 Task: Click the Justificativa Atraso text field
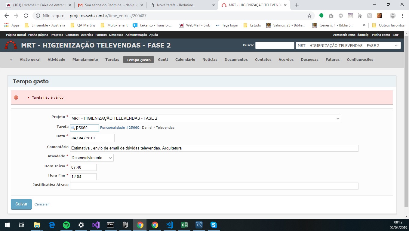click(214, 186)
